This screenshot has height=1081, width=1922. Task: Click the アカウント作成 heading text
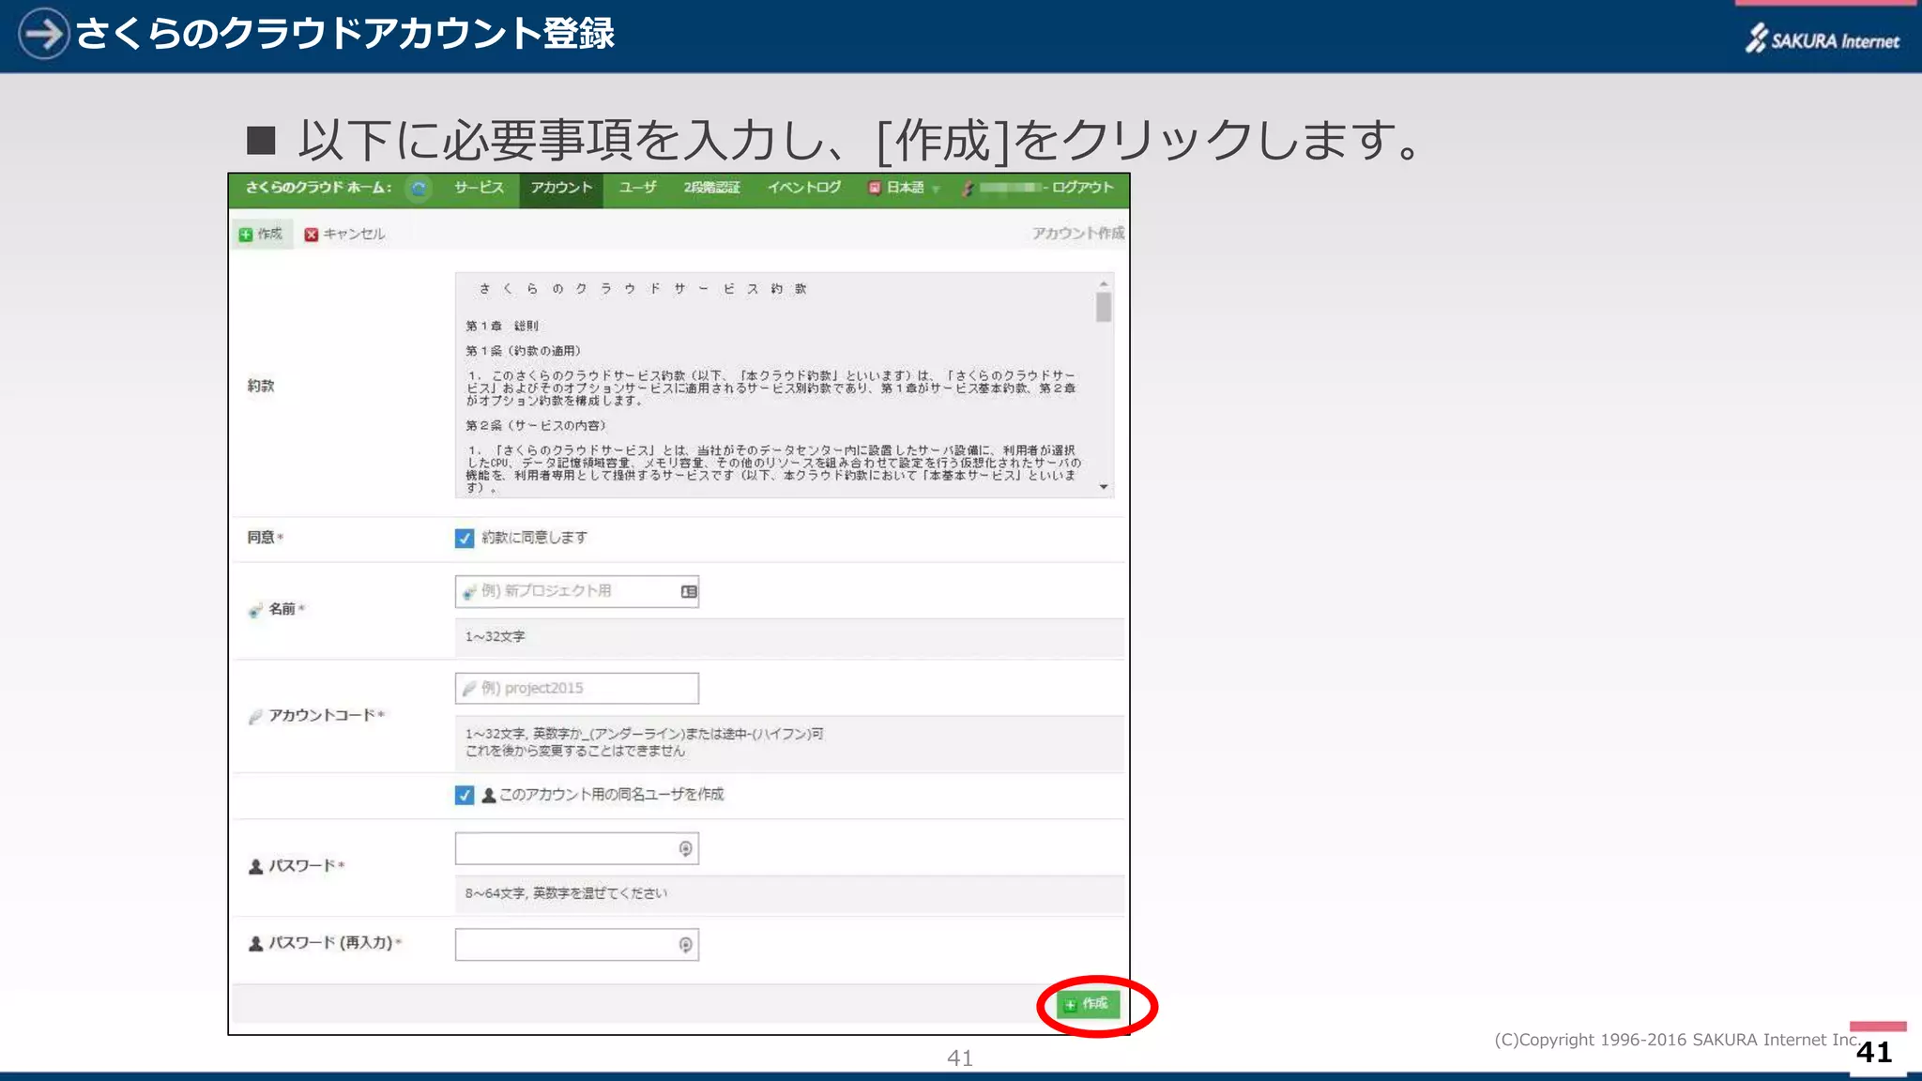pos(1078,233)
